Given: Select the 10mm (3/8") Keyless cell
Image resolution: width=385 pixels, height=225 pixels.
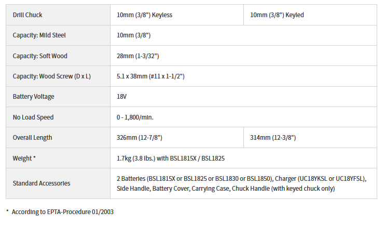Looking at the screenshot, I should coord(145,15).
